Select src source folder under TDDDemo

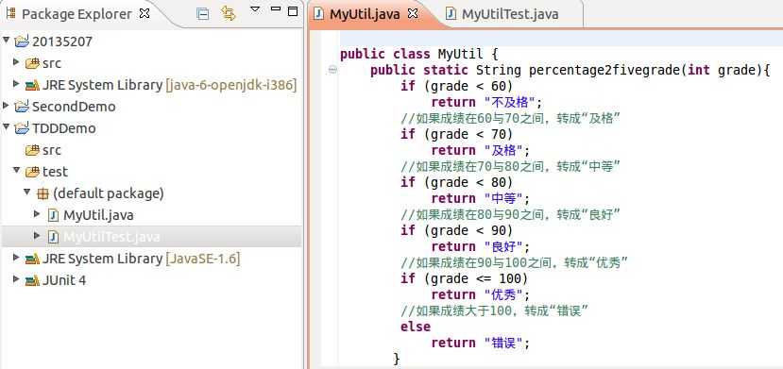pyautogui.click(x=52, y=150)
